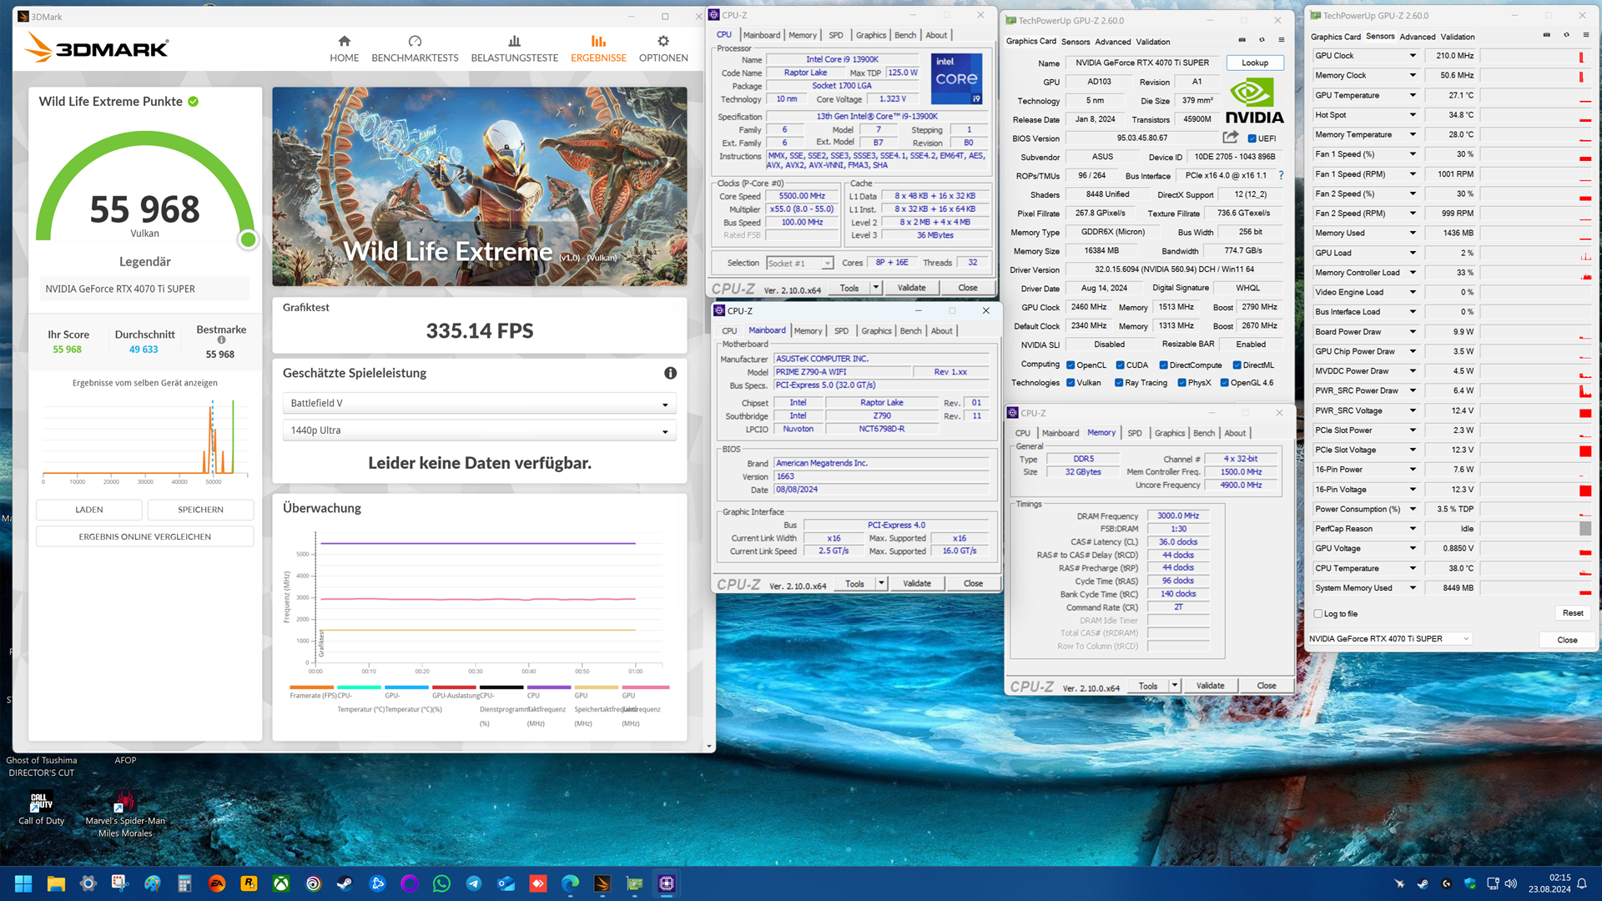This screenshot has width=1602, height=901.
Task: Click ERGEBNIS ONLINE VERGLEICHEN button
Action: click(145, 536)
